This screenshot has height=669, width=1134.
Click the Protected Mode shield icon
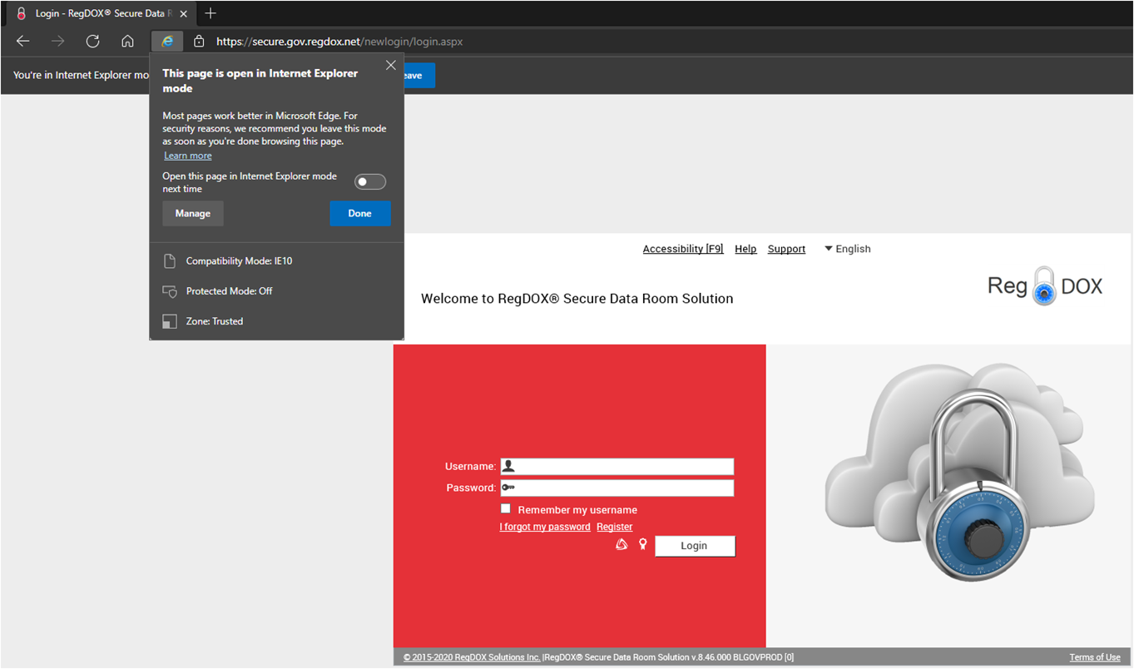[x=170, y=291]
